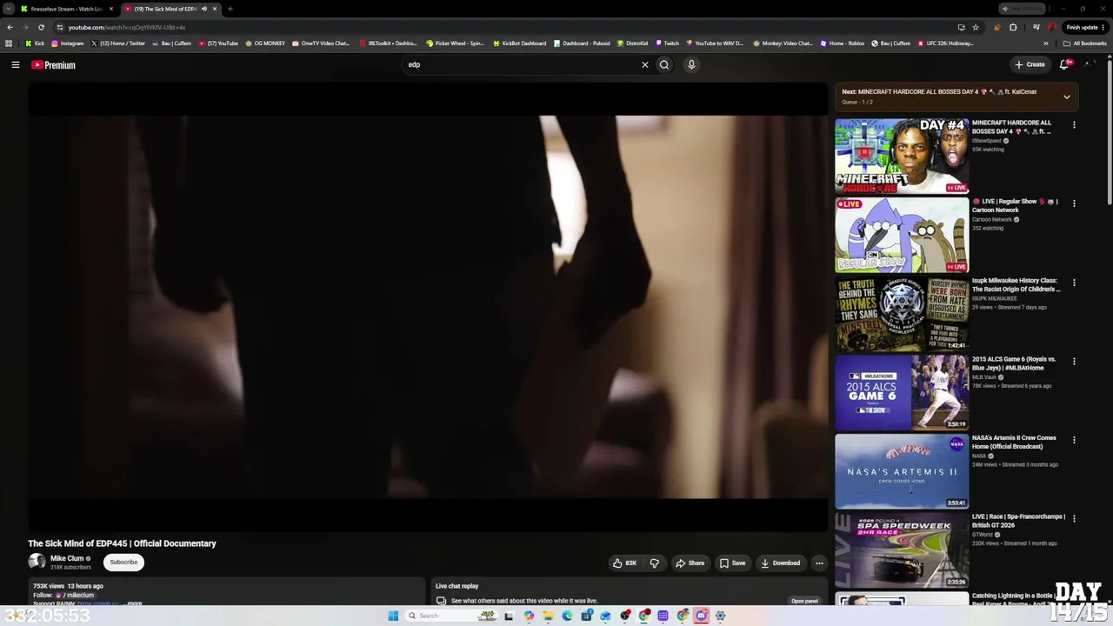Open SPA Speedweek race thumbnail

[x=902, y=549]
